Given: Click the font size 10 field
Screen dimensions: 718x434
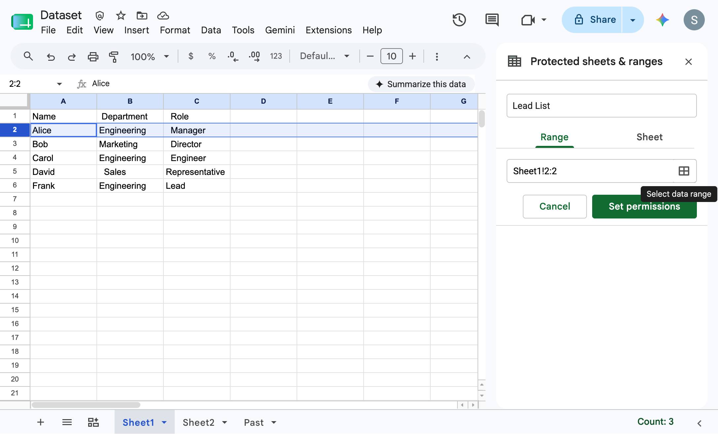Looking at the screenshot, I should coord(391,56).
